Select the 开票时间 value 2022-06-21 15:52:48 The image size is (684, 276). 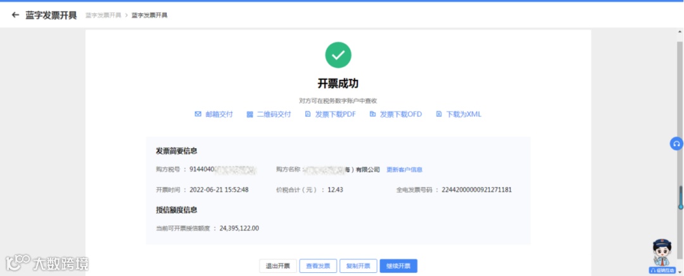tap(219, 190)
